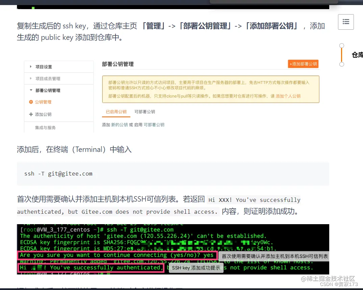
Task: Click the plus symbol on 添加部署公钥 button
Action: [291, 64]
